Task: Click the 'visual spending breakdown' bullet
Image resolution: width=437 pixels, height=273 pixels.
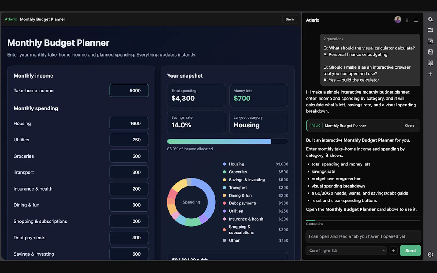Action: click(338, 186)
